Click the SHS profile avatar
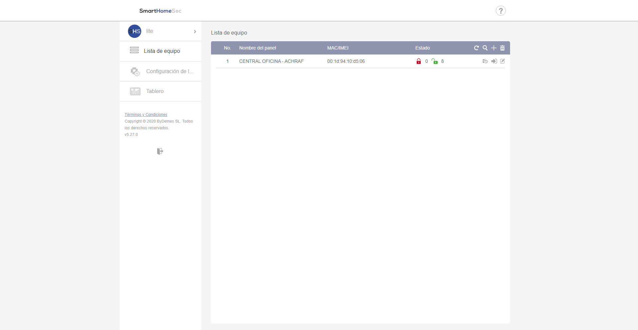Image resolution: width=638 pixels, height=330 pixels. click(135, 31)
